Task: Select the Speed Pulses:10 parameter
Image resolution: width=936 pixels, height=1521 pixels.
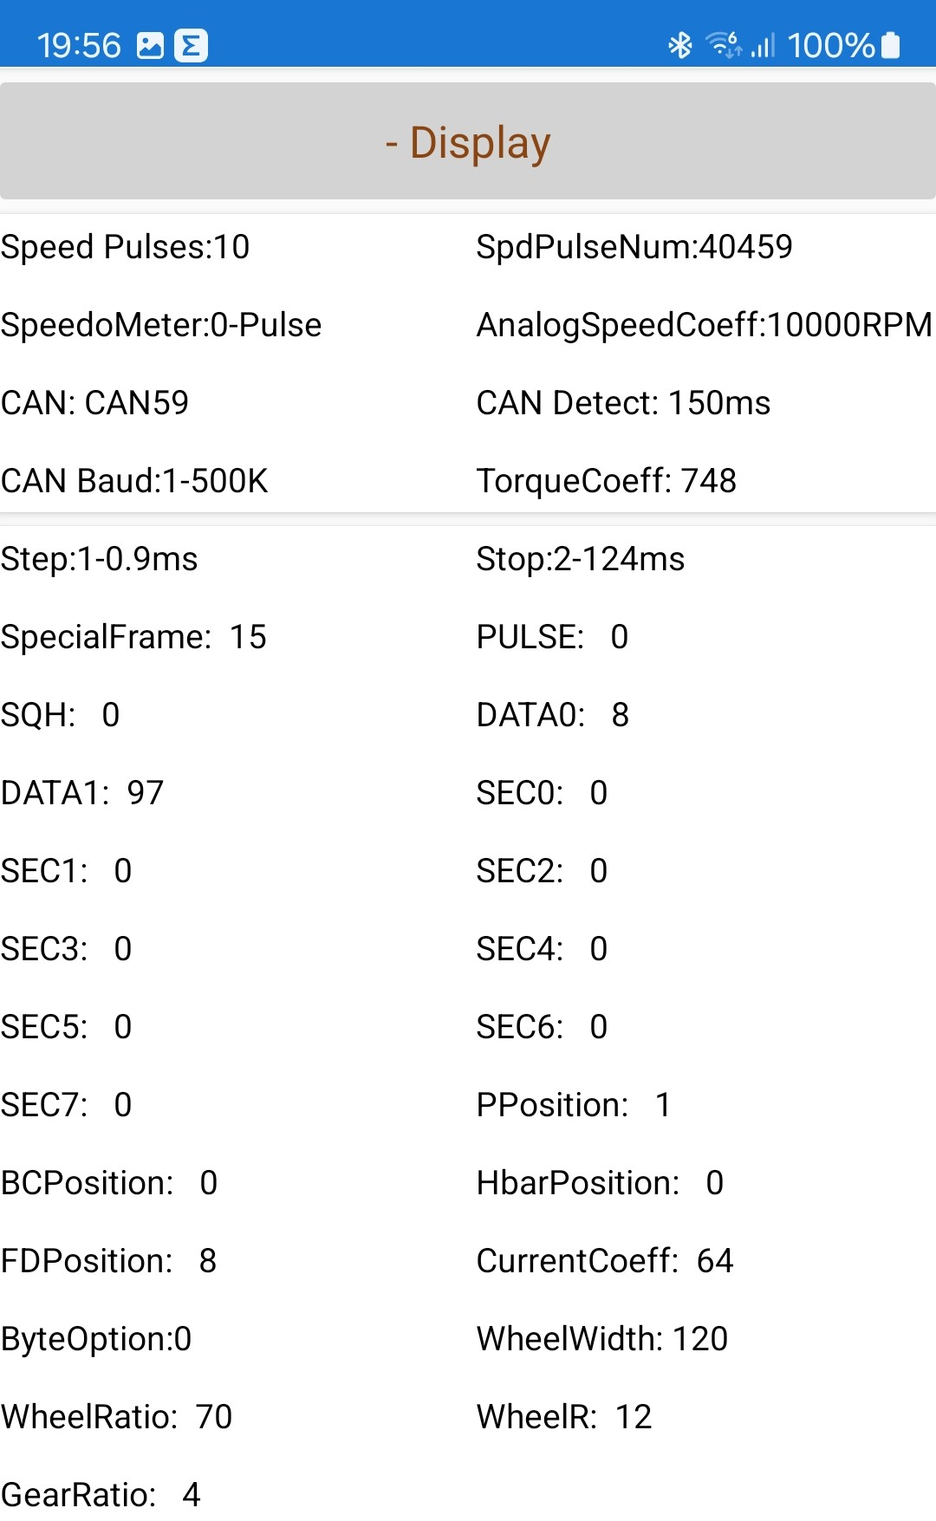Action: tap(126, 247)
